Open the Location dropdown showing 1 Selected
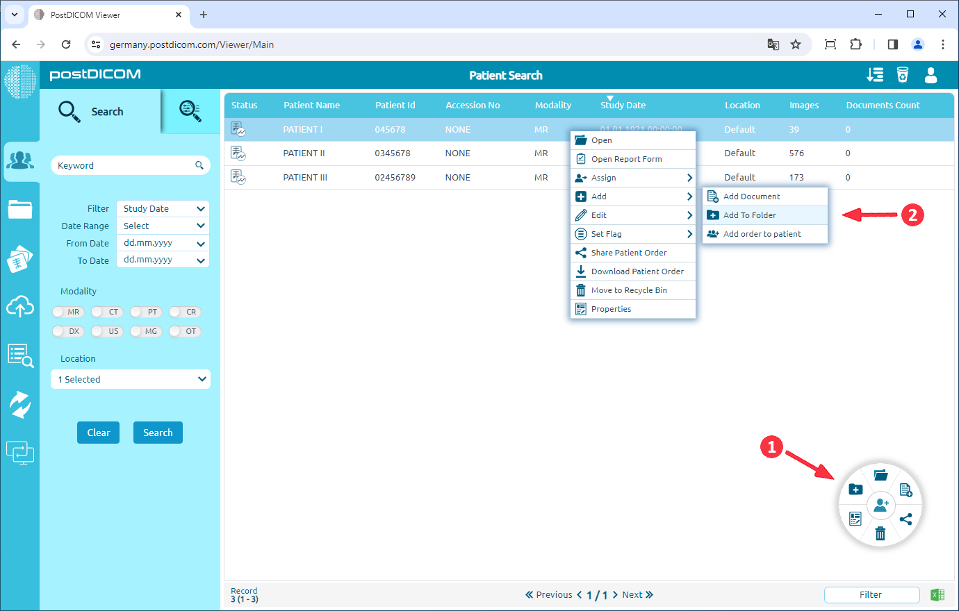This screenshot has height=611, width=959. tap(130, 379)
